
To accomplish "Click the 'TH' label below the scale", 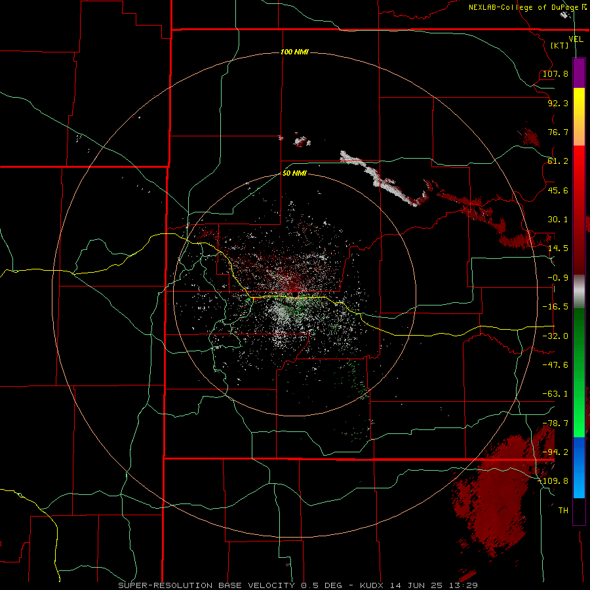I will pyautogui.click(x=563, y=511).
